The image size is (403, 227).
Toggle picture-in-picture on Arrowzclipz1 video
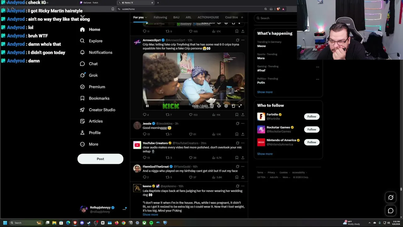click(233, 106)
